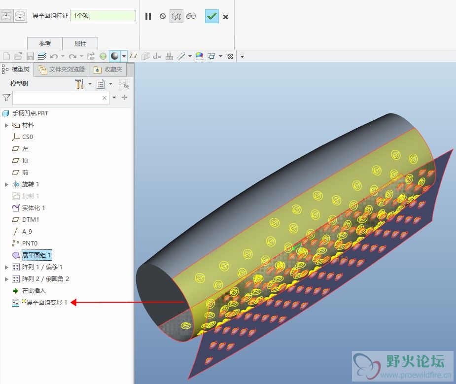The width and height of the screenshot is (456, 384).
Task: Expand the 阵列 1 / 偏移 1 node
Action: [6, 267]
